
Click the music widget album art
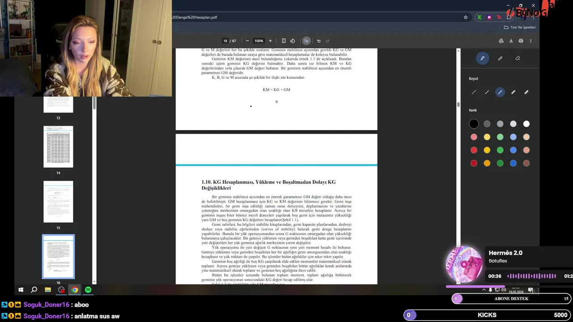(x=464, y=264)
